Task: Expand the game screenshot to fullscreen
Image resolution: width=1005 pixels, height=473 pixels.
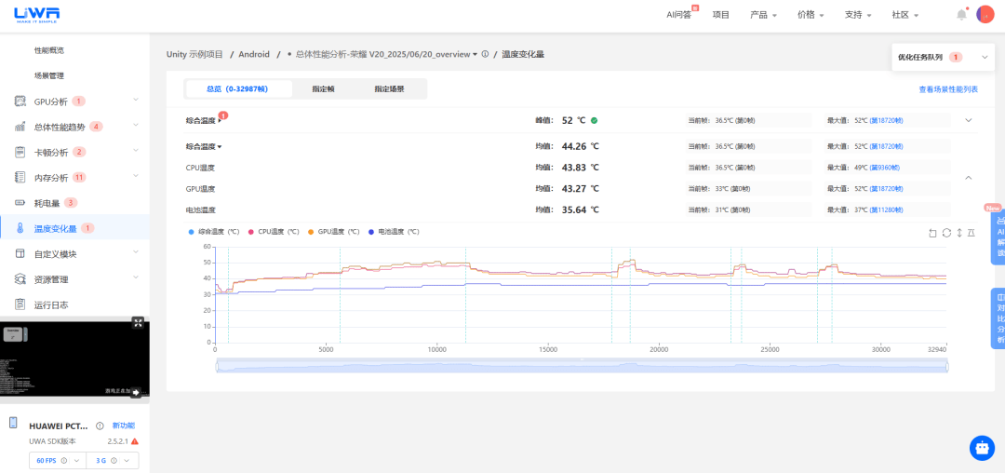Action: tap(138, 322)
